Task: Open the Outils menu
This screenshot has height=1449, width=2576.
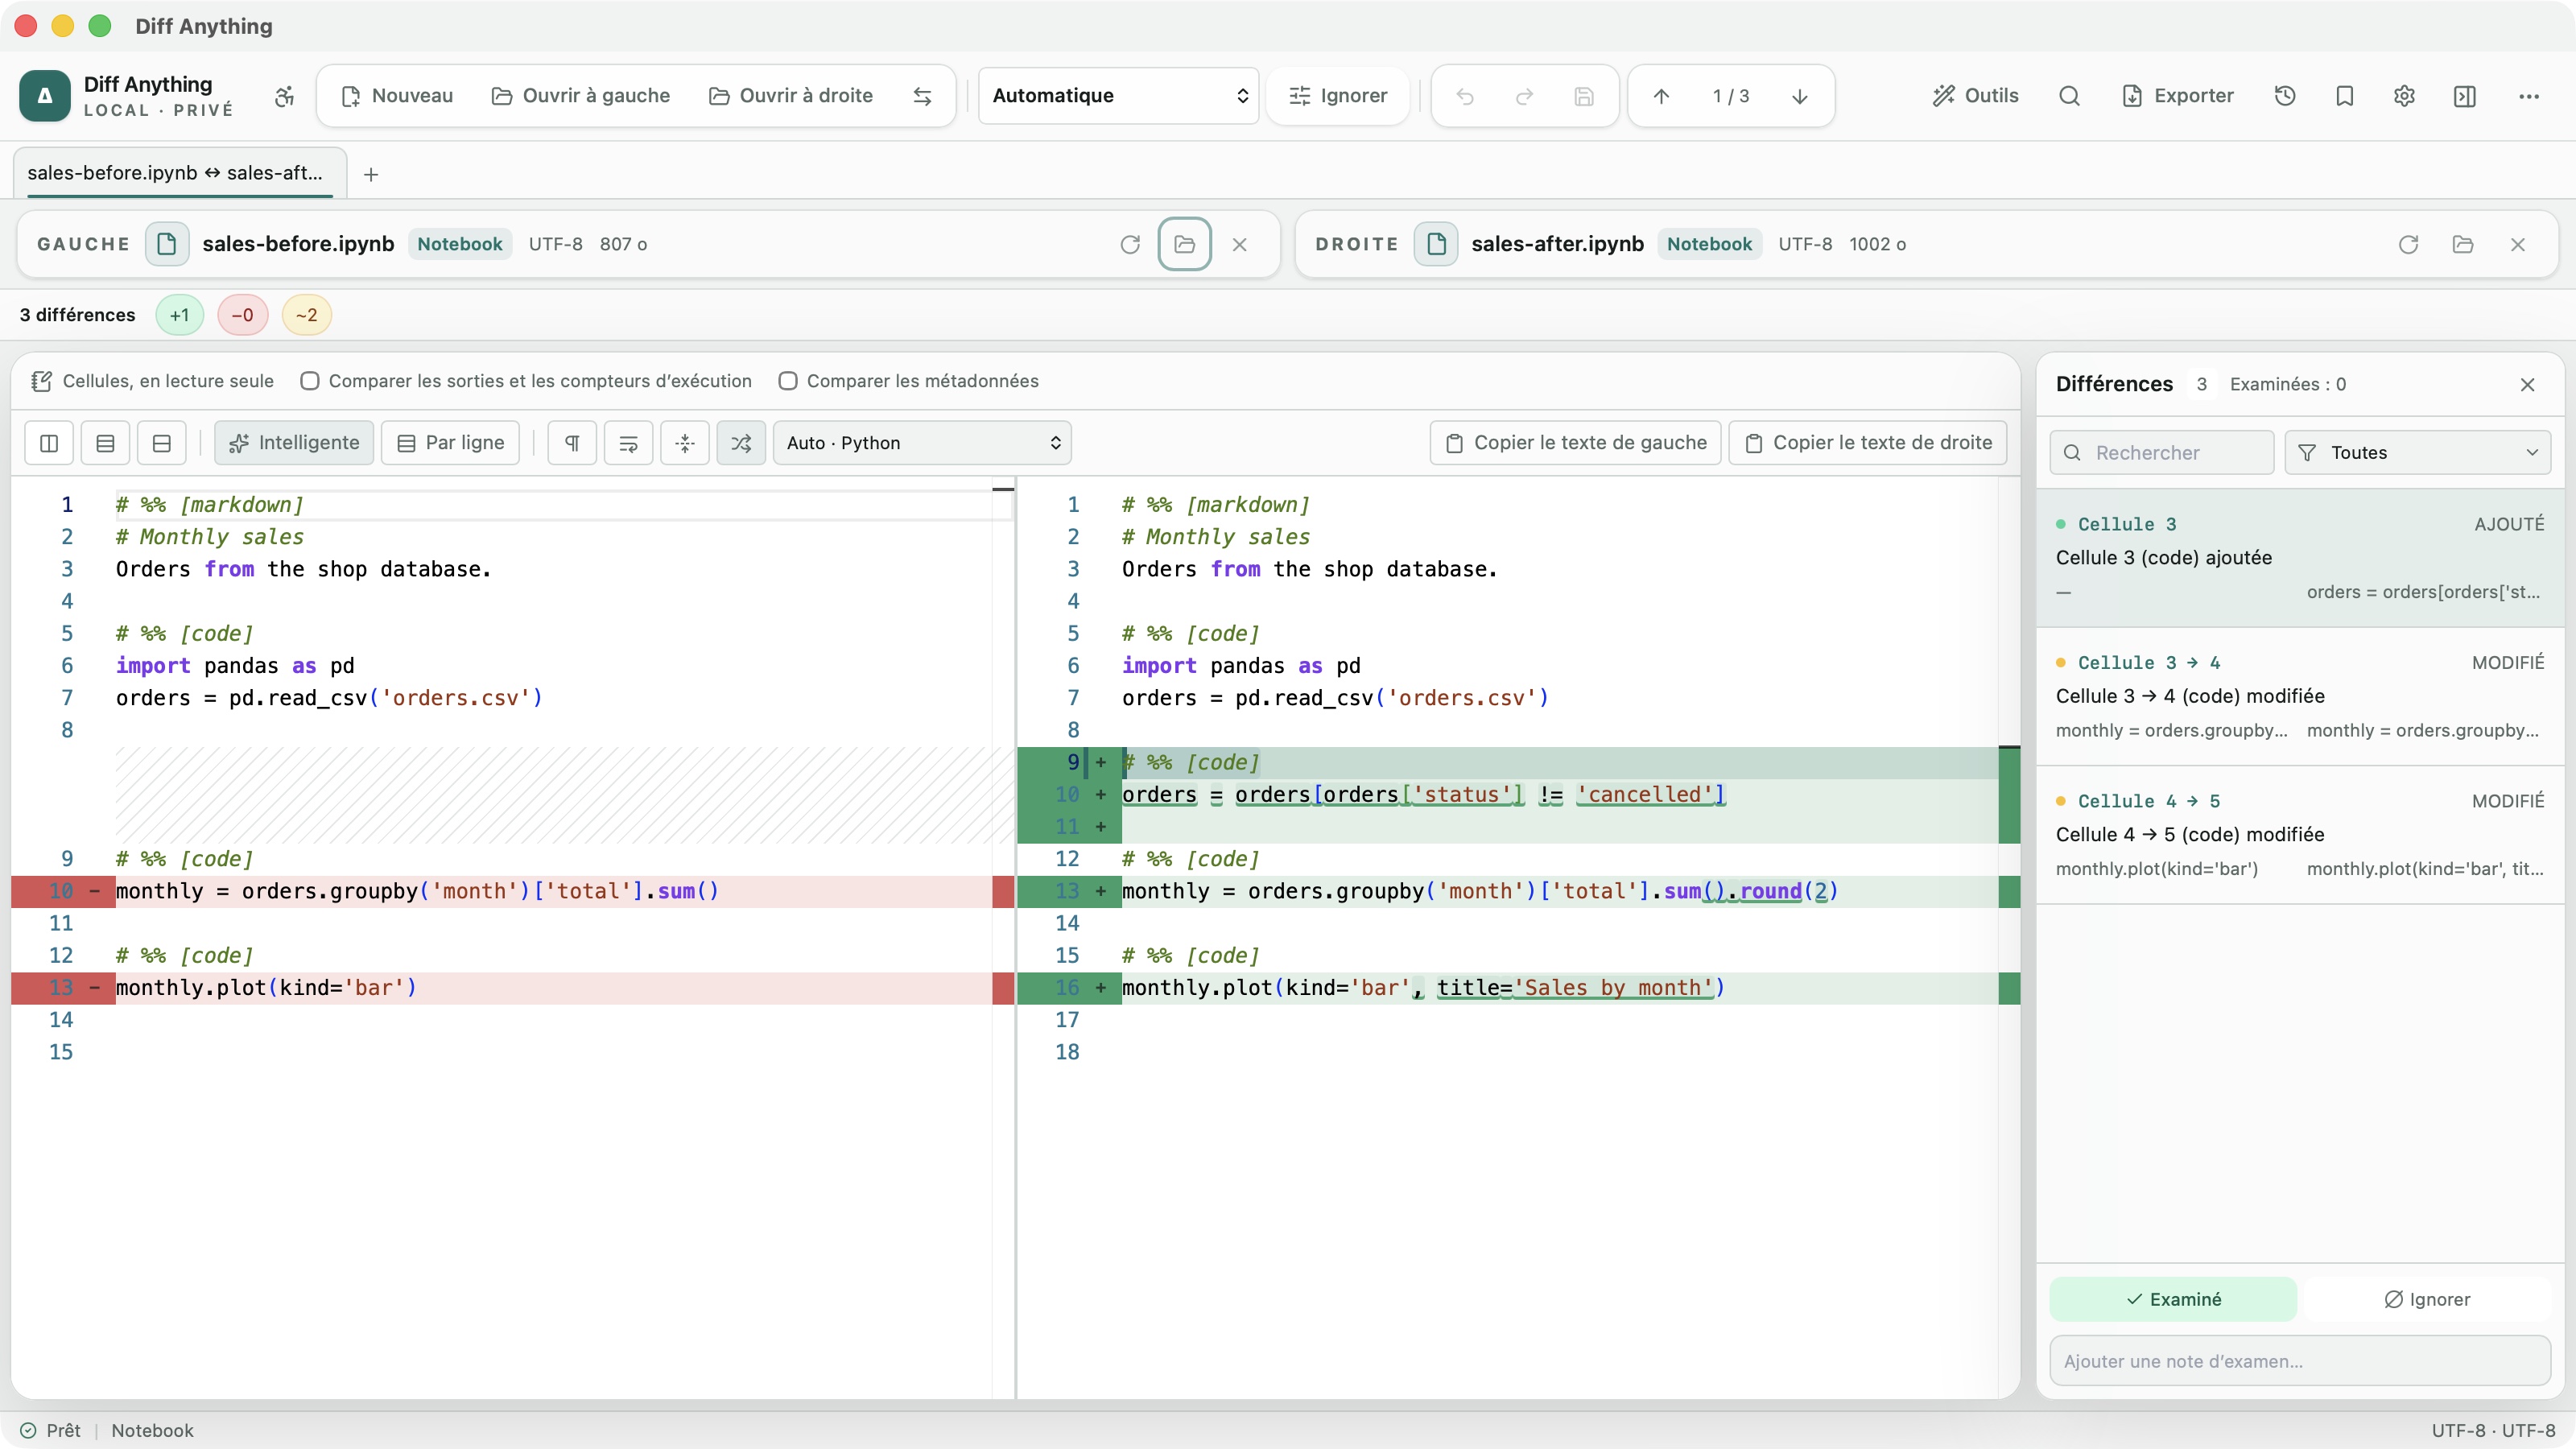Action: 1975,96
